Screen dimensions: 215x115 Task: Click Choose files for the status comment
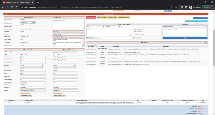[90, 38]
